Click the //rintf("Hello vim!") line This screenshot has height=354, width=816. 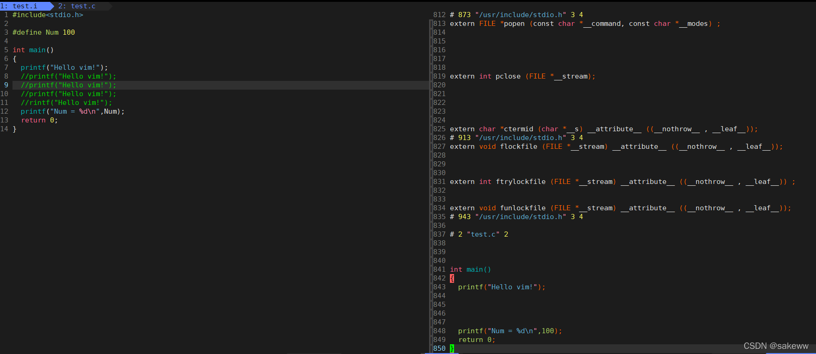coord(66,103)
